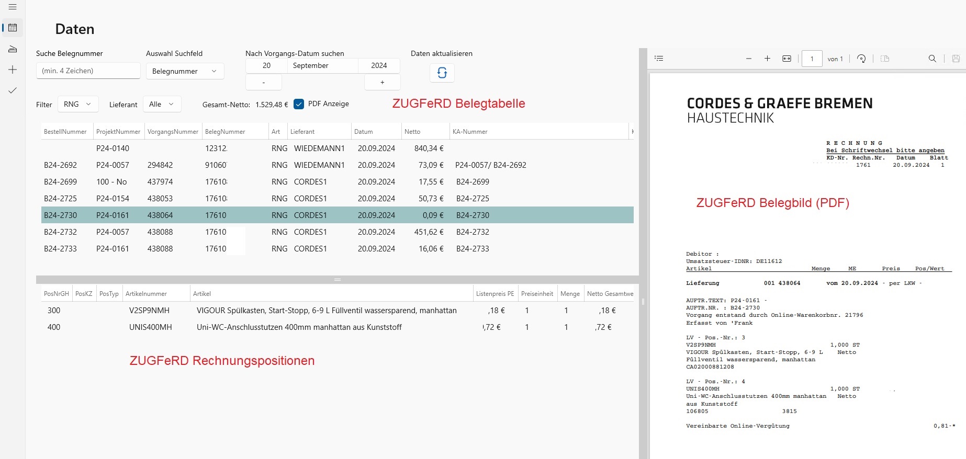This screenshot has width=966, height=459.
Task: Open search in the PDF viewer
Action: coord(933,59)
